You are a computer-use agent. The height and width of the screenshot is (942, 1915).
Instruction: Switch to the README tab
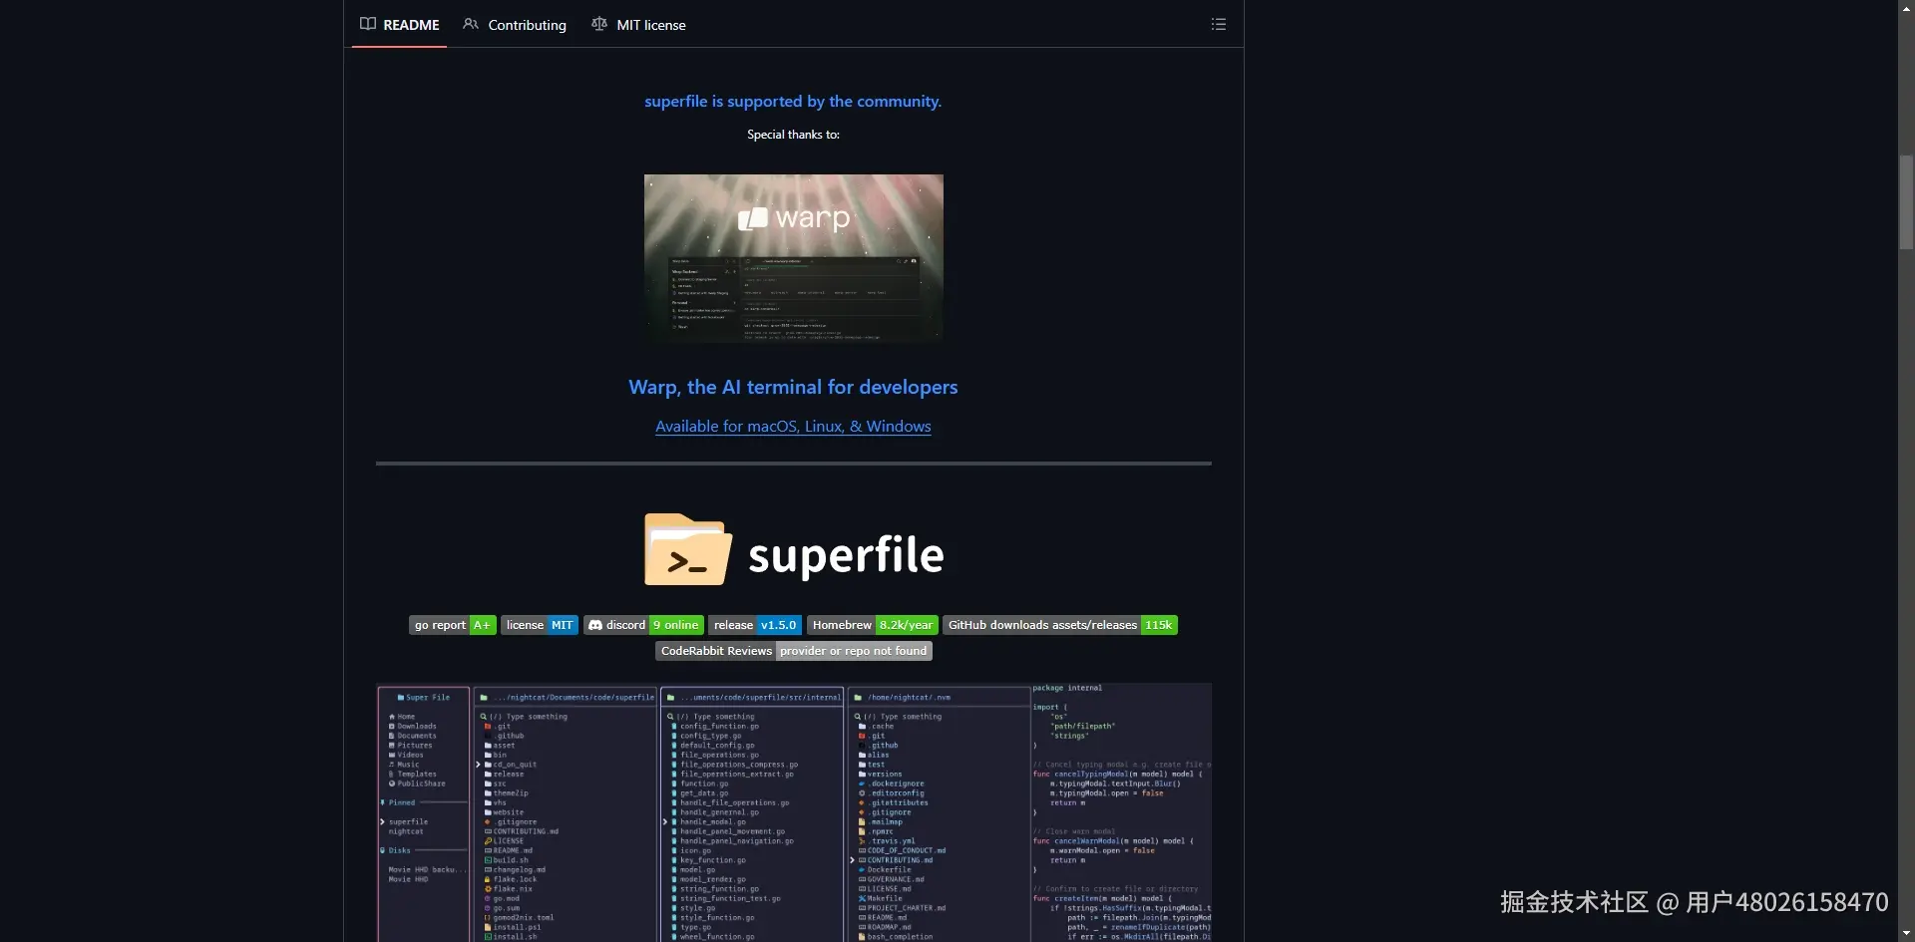coord(399,25)
